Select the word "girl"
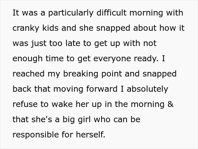 [x=84, y=120]
